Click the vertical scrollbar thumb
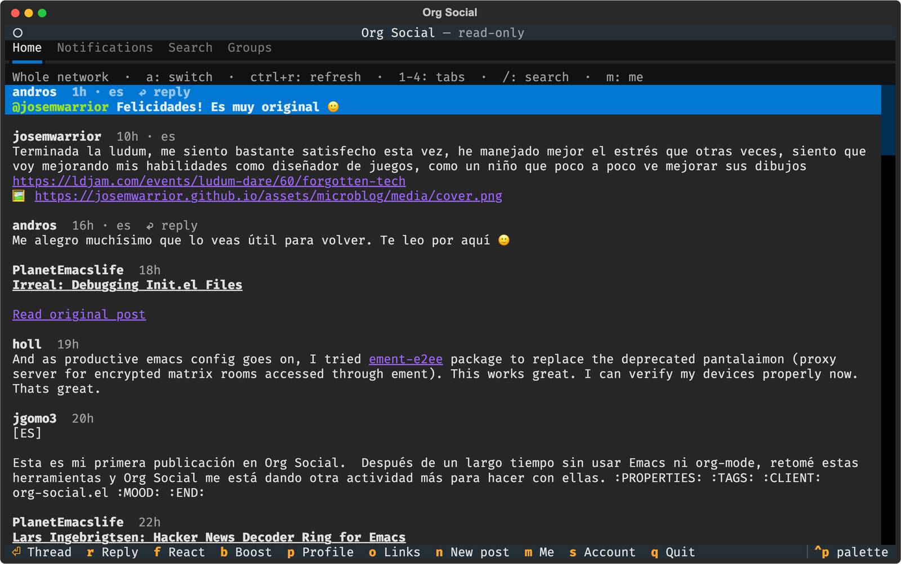This screenshot has width=901, height=564. coord(888,120)
